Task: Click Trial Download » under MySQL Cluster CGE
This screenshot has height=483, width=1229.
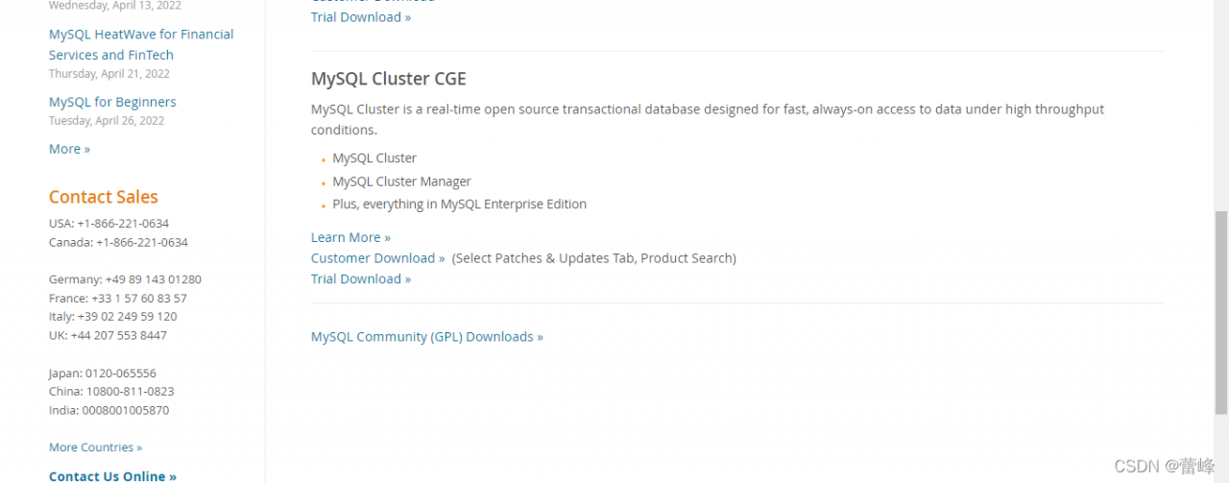Action: [360, 279]
